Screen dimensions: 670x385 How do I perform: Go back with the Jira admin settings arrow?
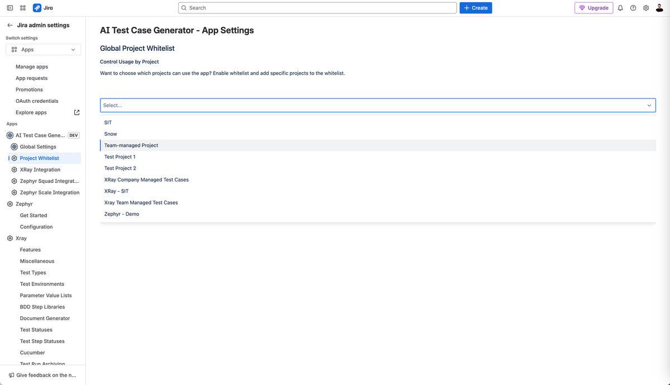[x=9, y=25]
